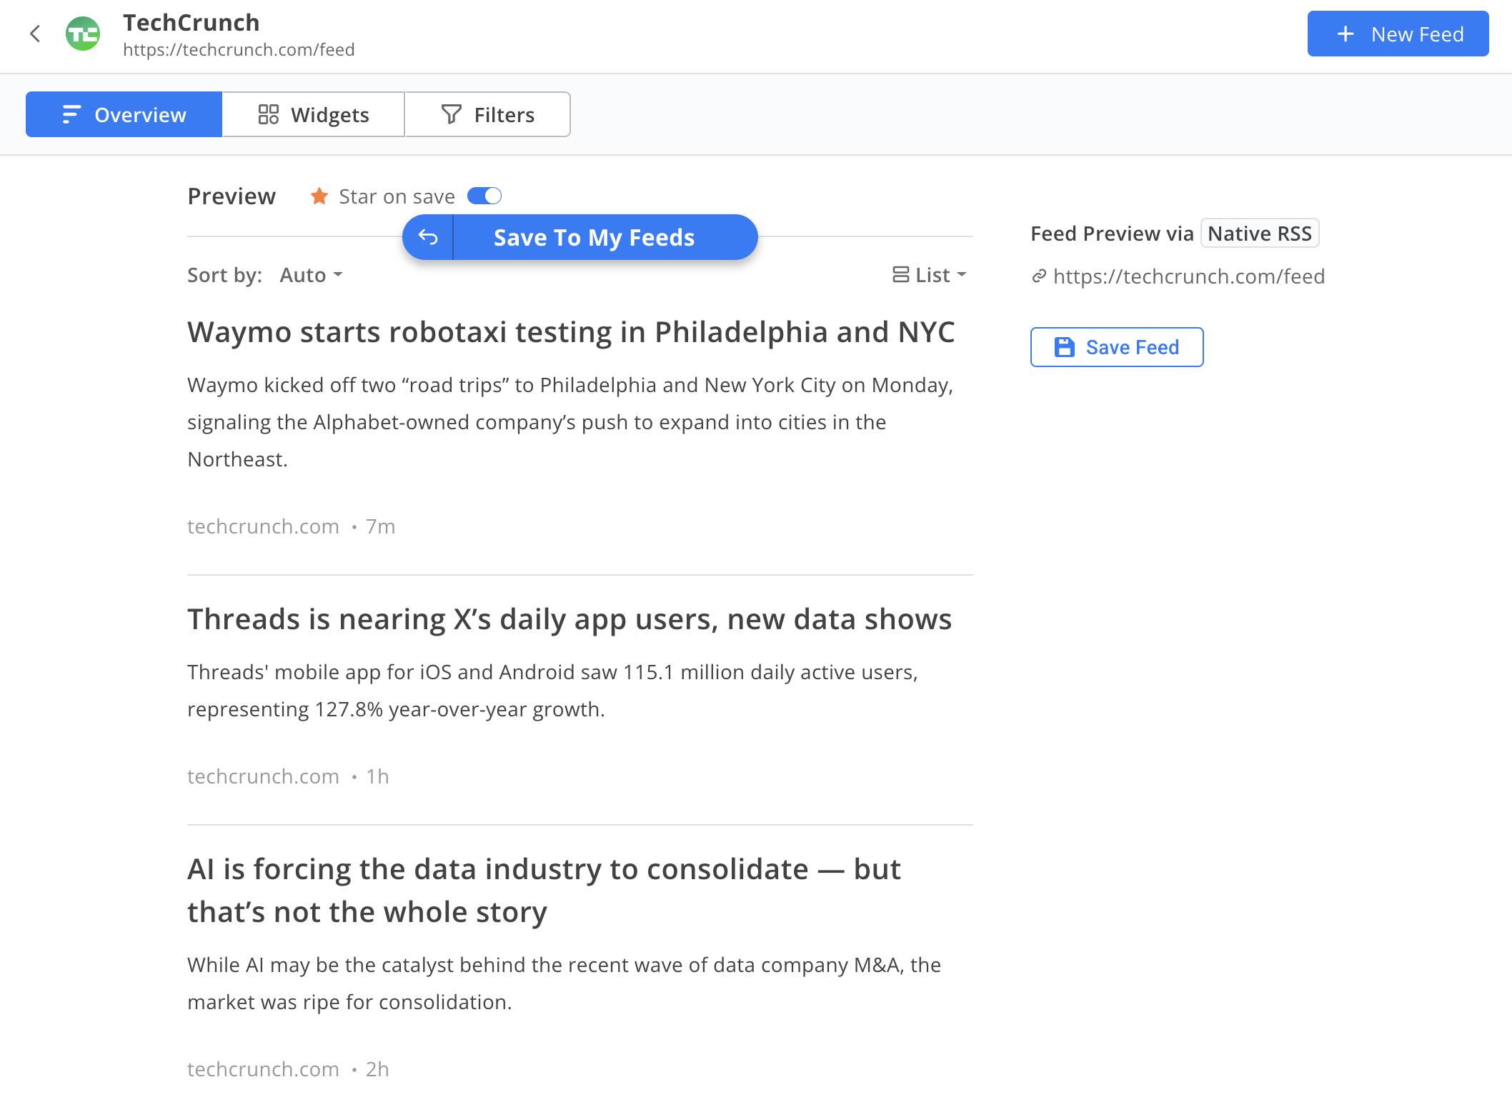
Task: Click the Waymo article summary text
Action: 570,422
